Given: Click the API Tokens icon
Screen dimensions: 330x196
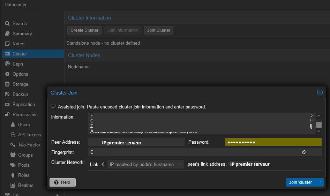Looking at the screenshot, I should pos(13,135).
